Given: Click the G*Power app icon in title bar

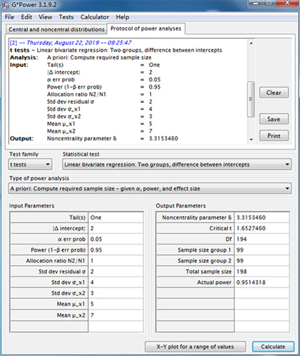Looking at the screenshot, I should click(x=6, y=5).
